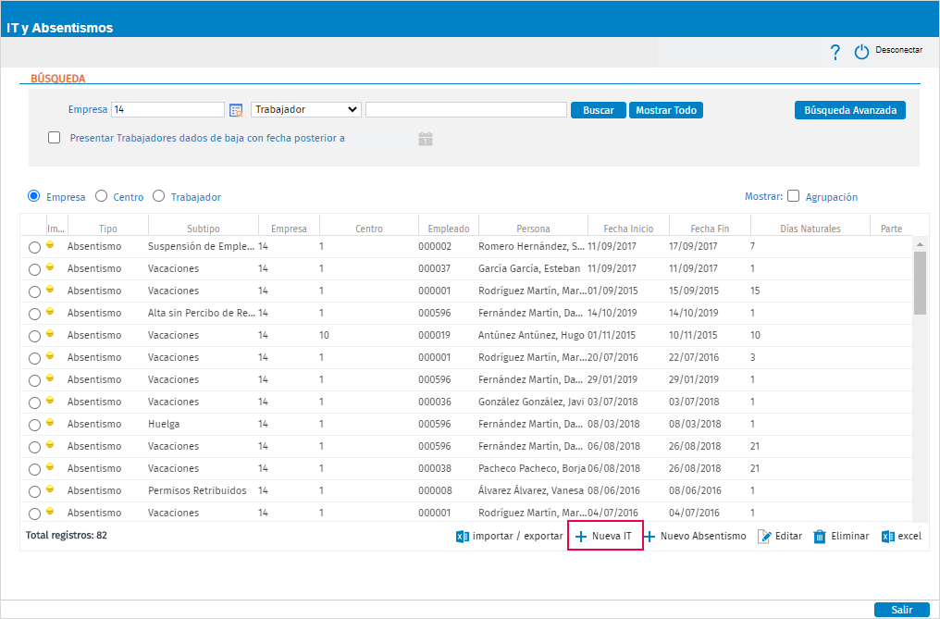Viewport: 940px width, 619px height.
Task: Open the calendar date picker icon
Action: [x=426, y=139]
